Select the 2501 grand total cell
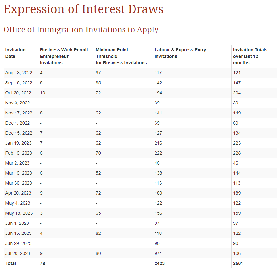 (238, 263)
